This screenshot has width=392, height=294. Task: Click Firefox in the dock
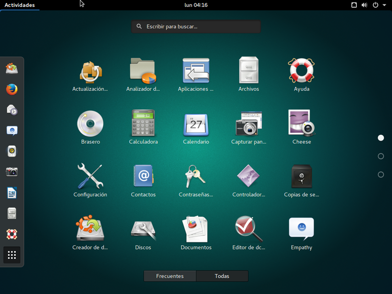click(12, 89)
